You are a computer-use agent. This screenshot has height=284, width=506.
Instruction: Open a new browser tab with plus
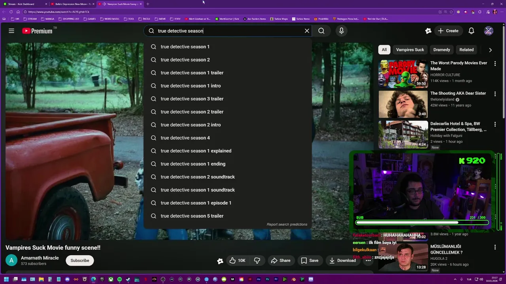point(147,4)
